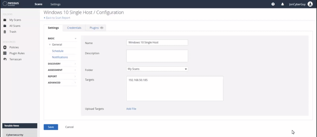Click the Terrascan icon
317x137 pixels.
[x=5, y=59]
